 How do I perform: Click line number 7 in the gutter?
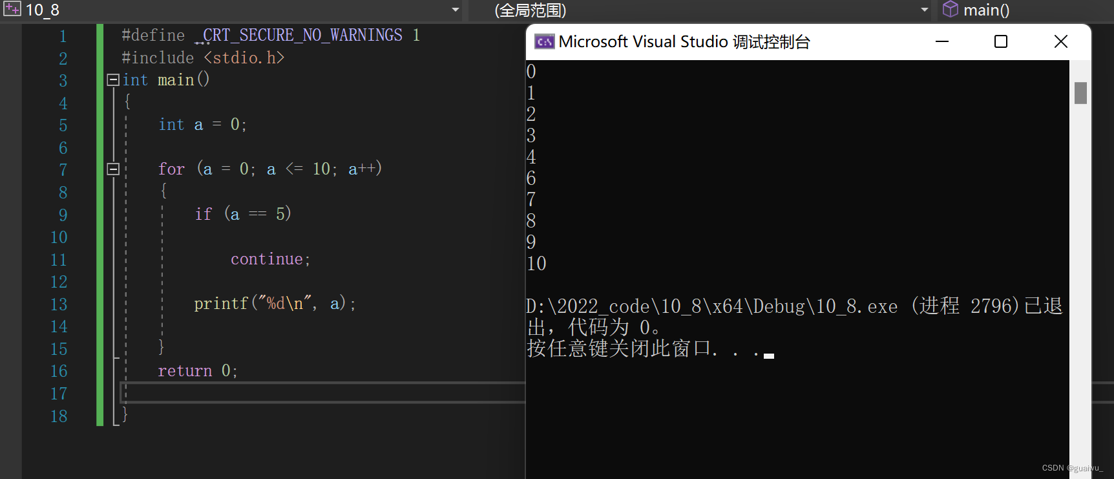(x=63, y=170)
